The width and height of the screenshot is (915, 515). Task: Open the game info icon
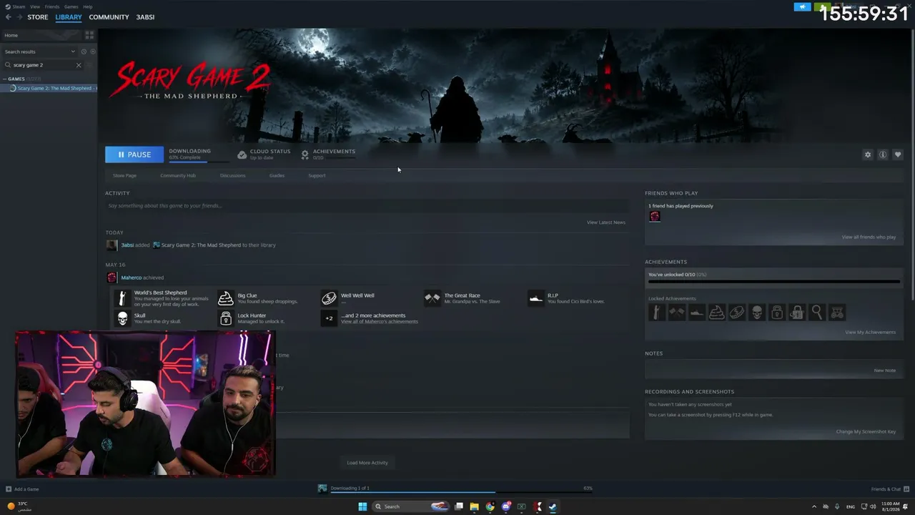click(x=883, y=154)
